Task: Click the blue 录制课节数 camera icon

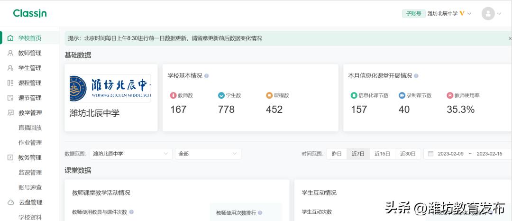Action: (402, 96)
